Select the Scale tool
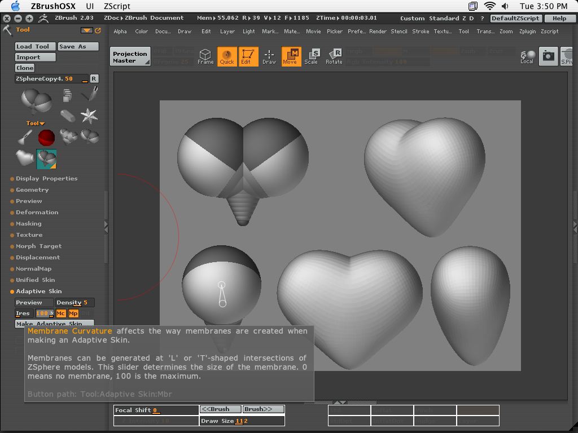Viewport: 578px width, 433px height. tap(312, 56)
